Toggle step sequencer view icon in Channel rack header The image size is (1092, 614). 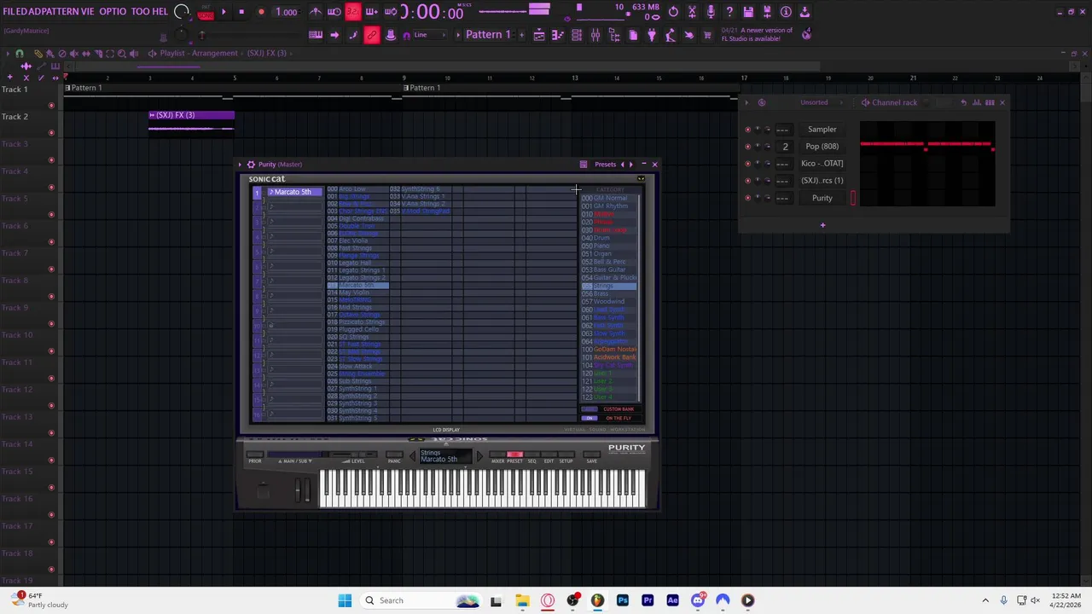990,102
